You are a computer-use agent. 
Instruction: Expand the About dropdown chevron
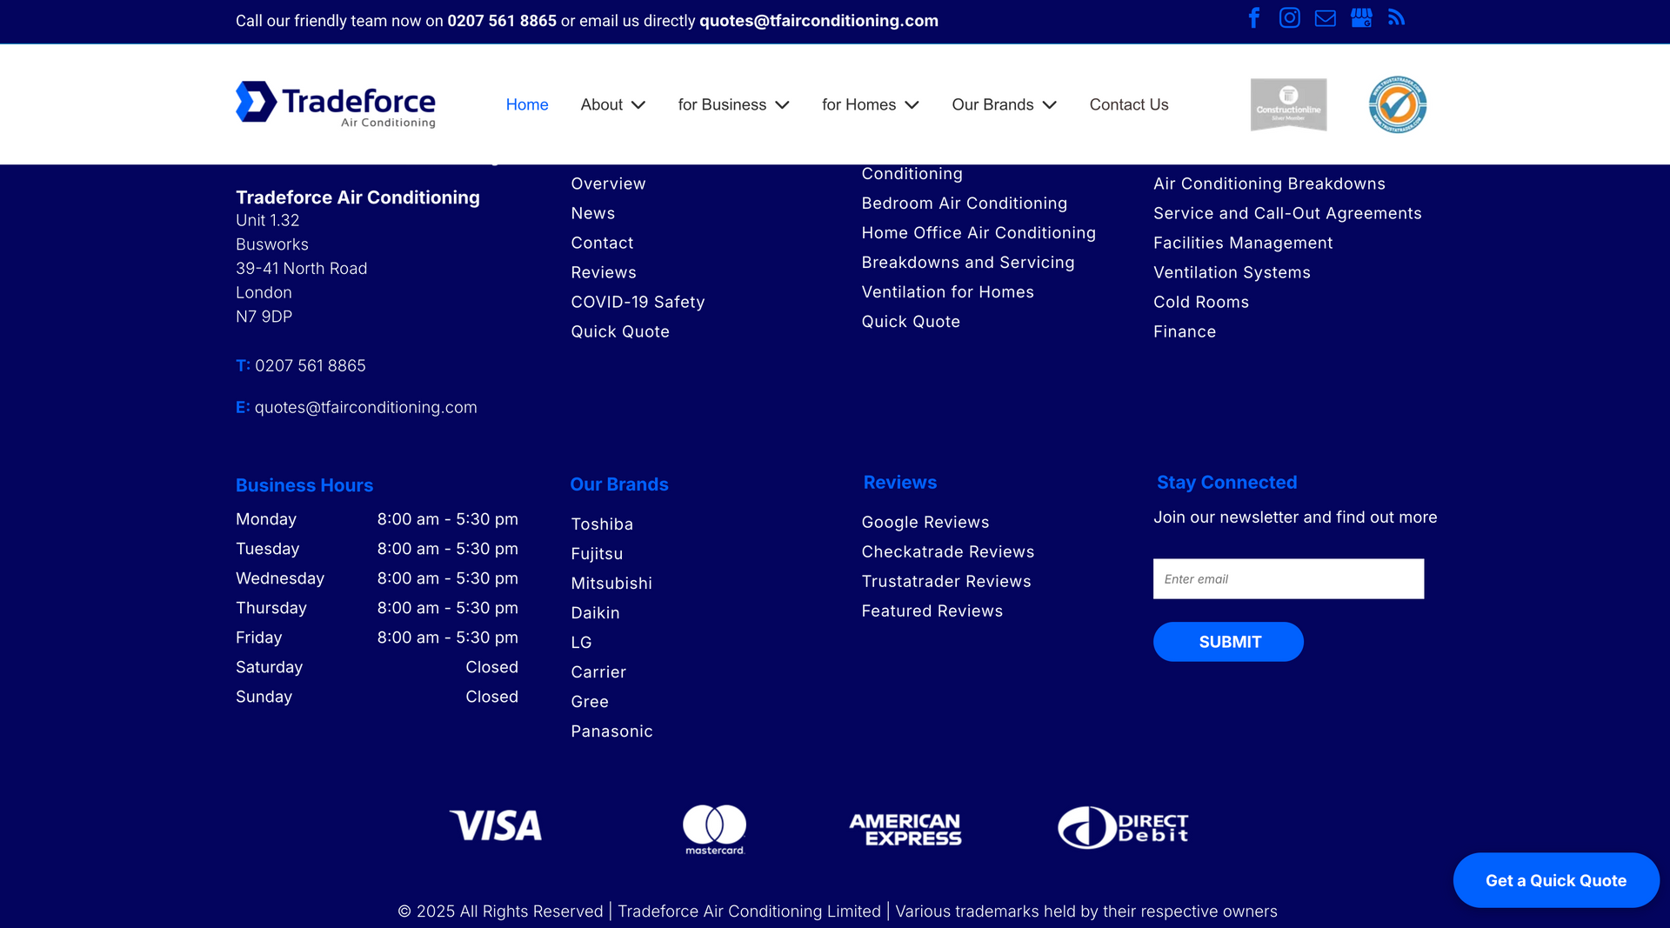(x=638, y=105)
